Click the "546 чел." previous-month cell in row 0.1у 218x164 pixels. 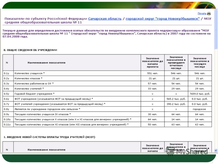[x=176, y=73]
